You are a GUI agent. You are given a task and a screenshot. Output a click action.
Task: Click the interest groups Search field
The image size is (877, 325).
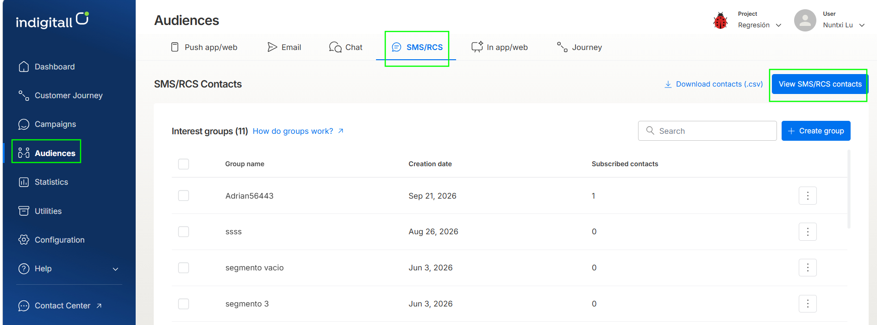707,131
